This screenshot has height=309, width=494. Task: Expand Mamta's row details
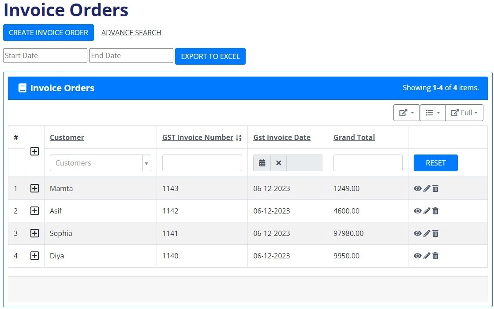point(34,188)
